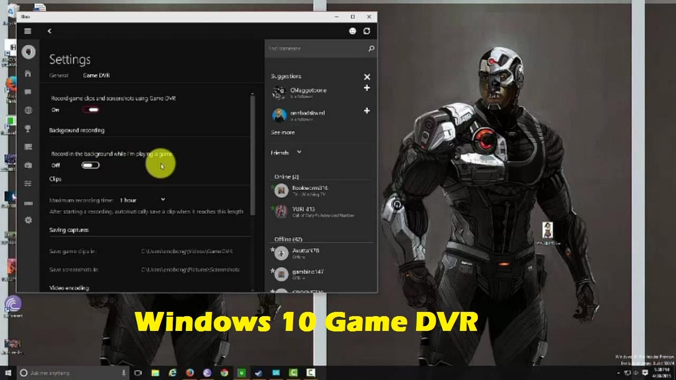This screenshot has width=676, height=380.
Task: Select the Game DVR settings tab
Action: (96, 75)
